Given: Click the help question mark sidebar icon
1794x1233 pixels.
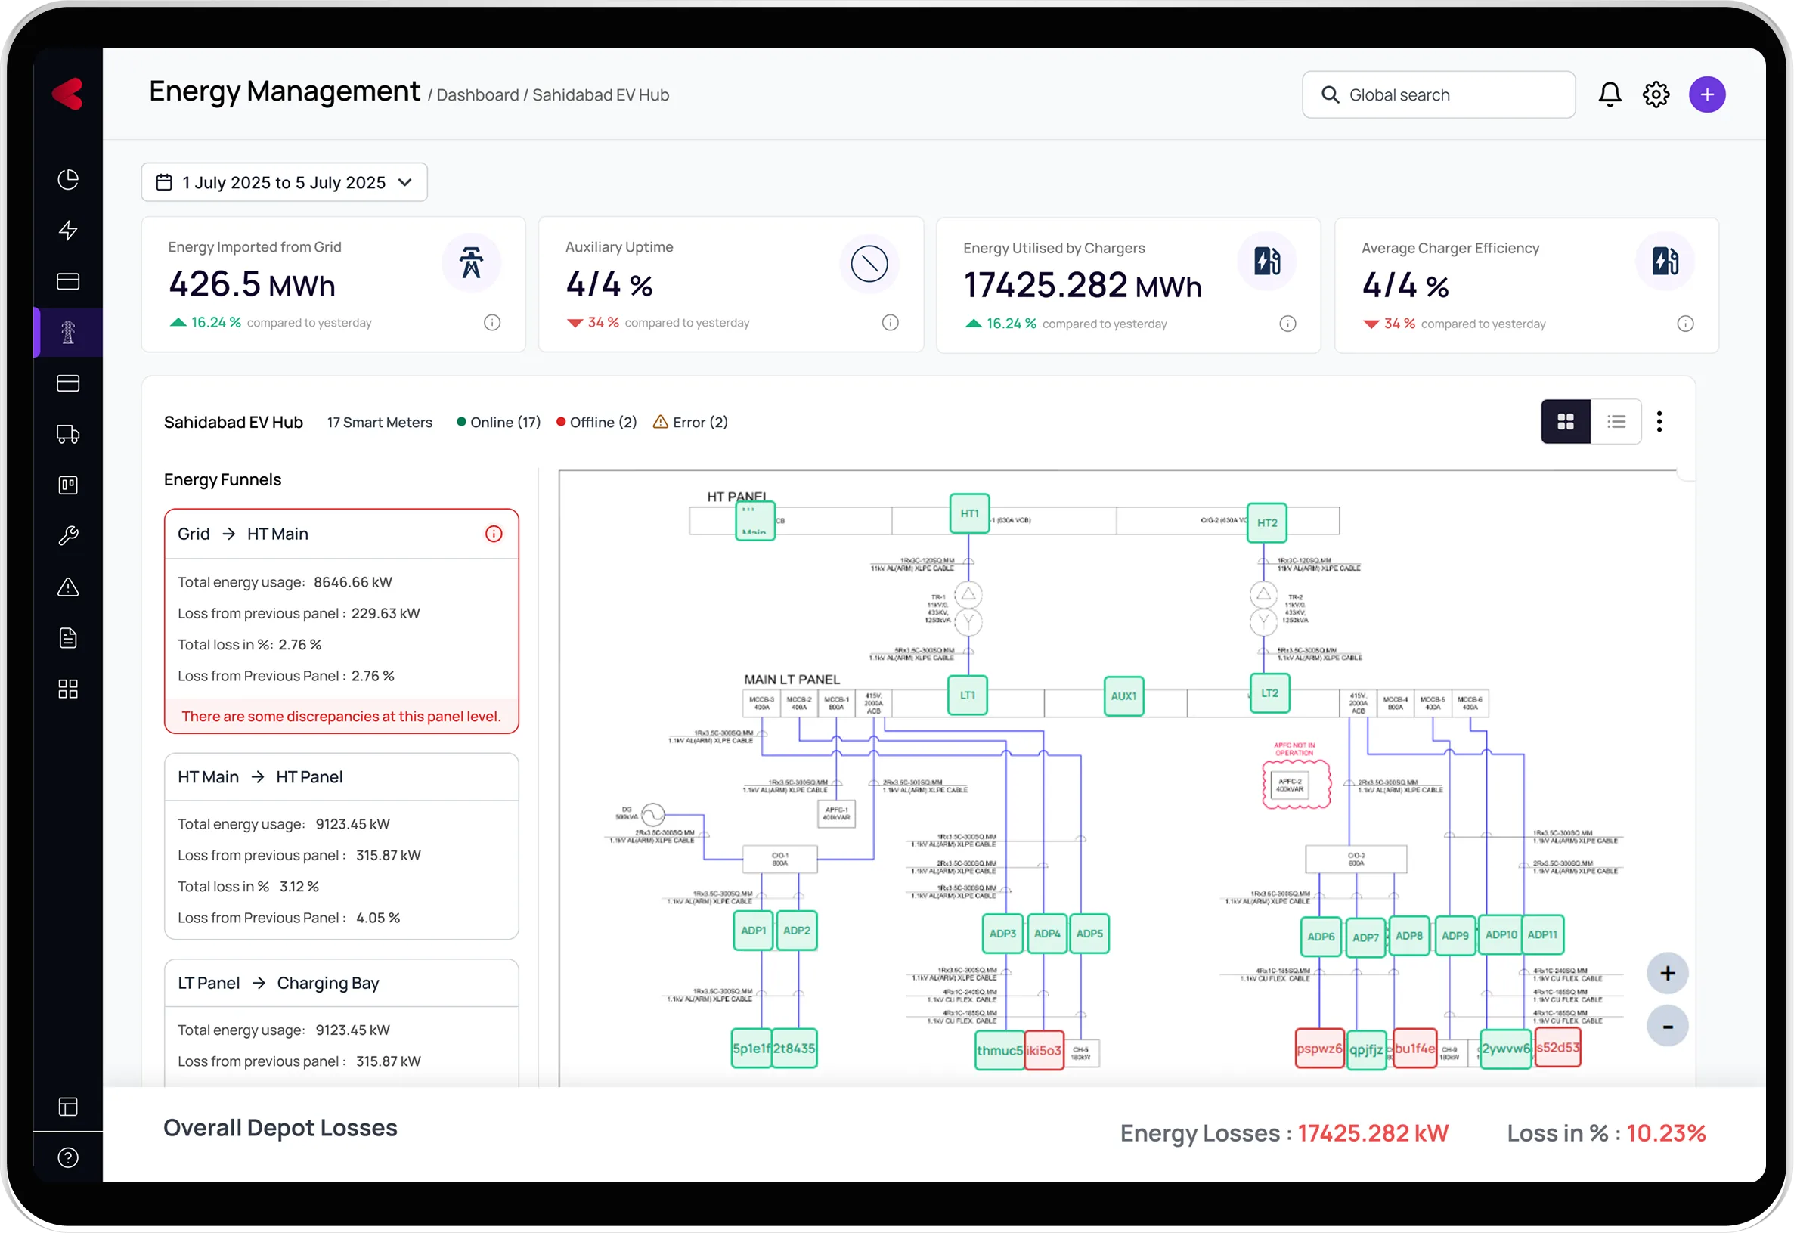Looking at the screenshot, I should (x=68, y=1157).
